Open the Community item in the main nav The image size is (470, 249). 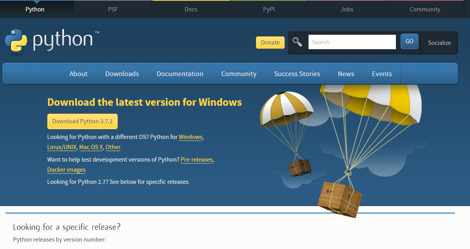[x=239, y=74]
